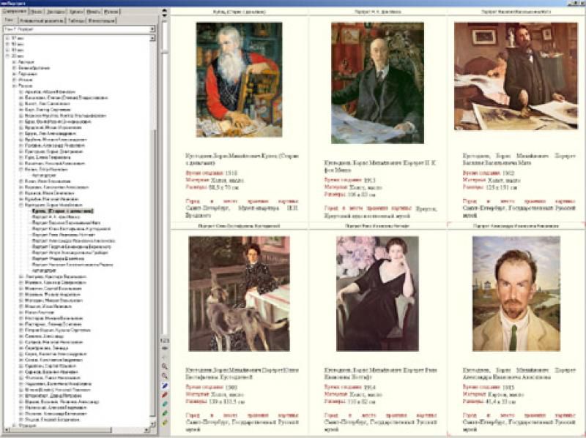The image size is (586, 438).
Task: Collapse the 'Россия' tree branch
Action: [x=13, y=86]
